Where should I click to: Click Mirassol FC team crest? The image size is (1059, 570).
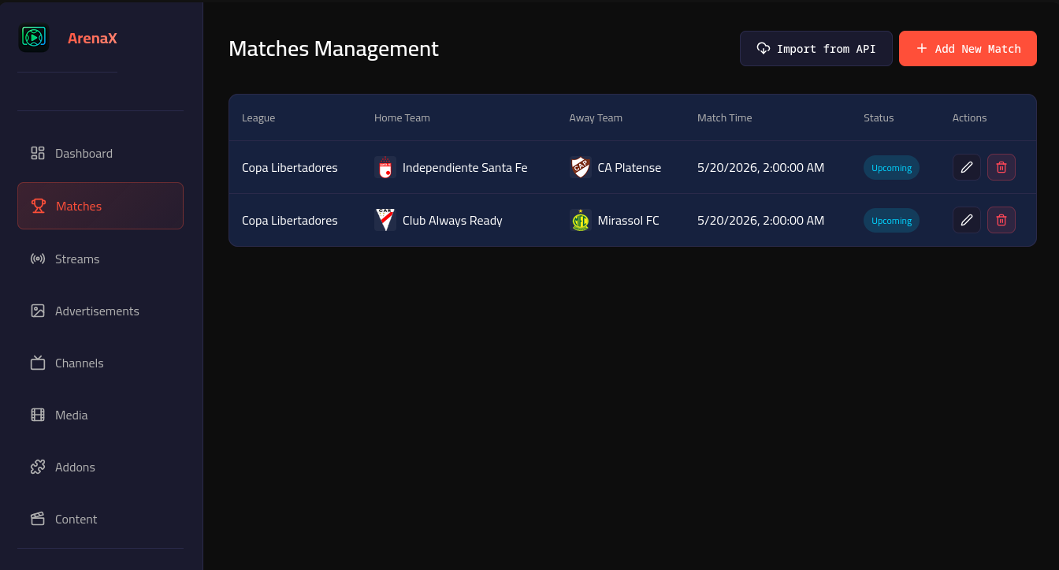pyautogui.click(x=581, y=220)
